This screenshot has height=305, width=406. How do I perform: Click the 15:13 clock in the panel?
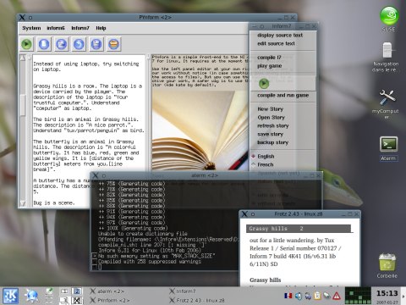[x=387, y=293]
